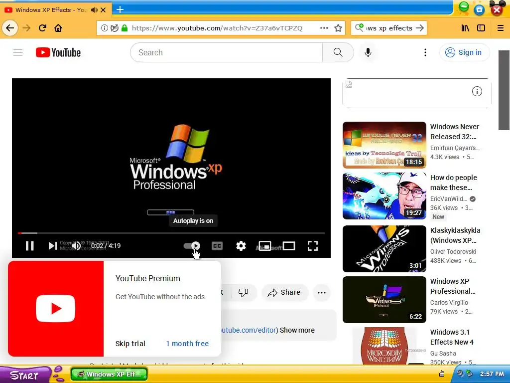Enter full screen video mode
The image size is (510, 383).
(x=313, y=246)
